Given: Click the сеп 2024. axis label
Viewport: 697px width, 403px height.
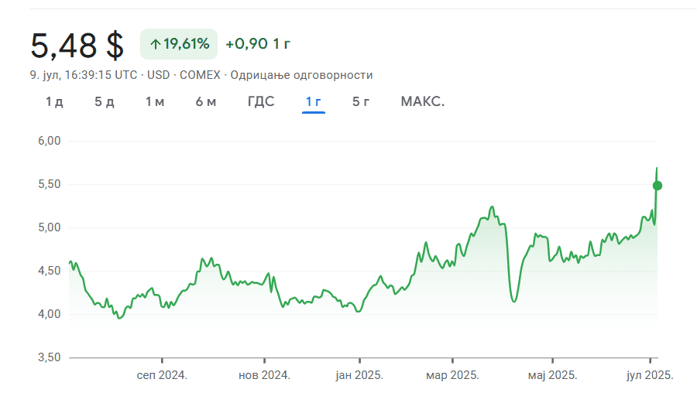Looking at the screenshot, I should [x=162, y=375].
